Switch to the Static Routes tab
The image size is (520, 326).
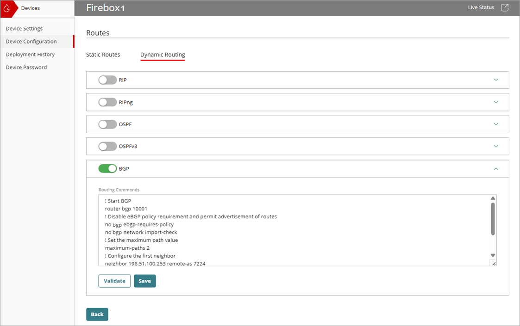pos(103,55)
